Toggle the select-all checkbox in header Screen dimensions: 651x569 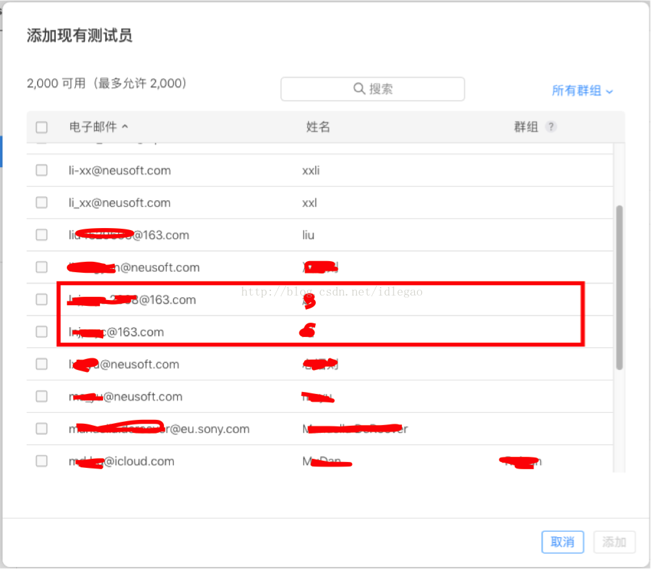[x=41, y=127]
